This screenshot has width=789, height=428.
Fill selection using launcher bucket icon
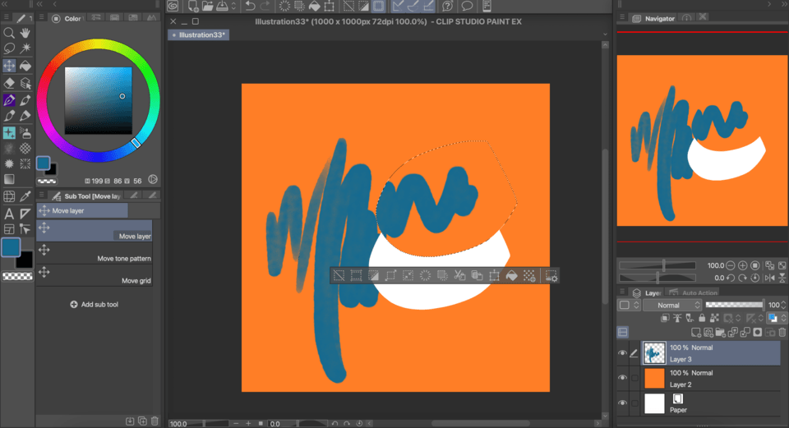coord(511,275)
